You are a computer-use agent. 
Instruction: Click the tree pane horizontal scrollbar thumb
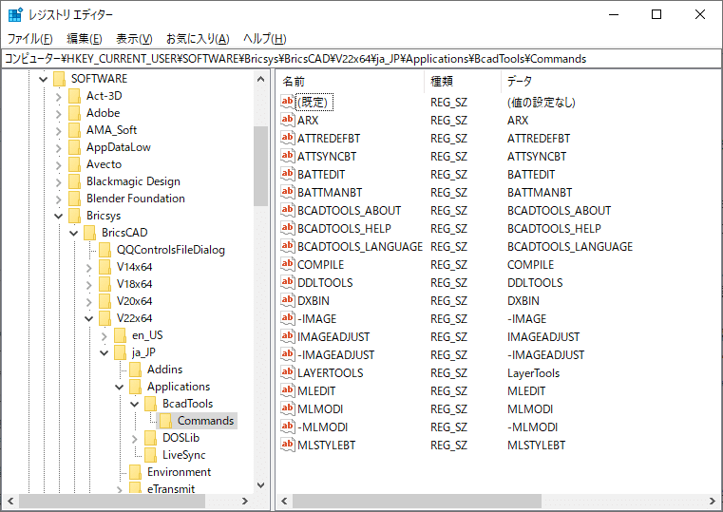coord(112,501)
